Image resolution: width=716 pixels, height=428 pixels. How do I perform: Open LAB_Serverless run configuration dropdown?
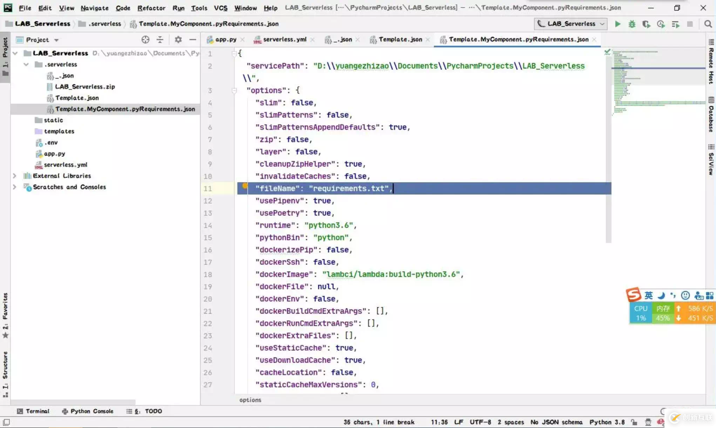571,24
